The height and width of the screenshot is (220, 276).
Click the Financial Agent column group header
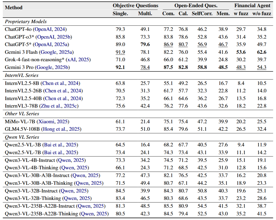[252, 6]
